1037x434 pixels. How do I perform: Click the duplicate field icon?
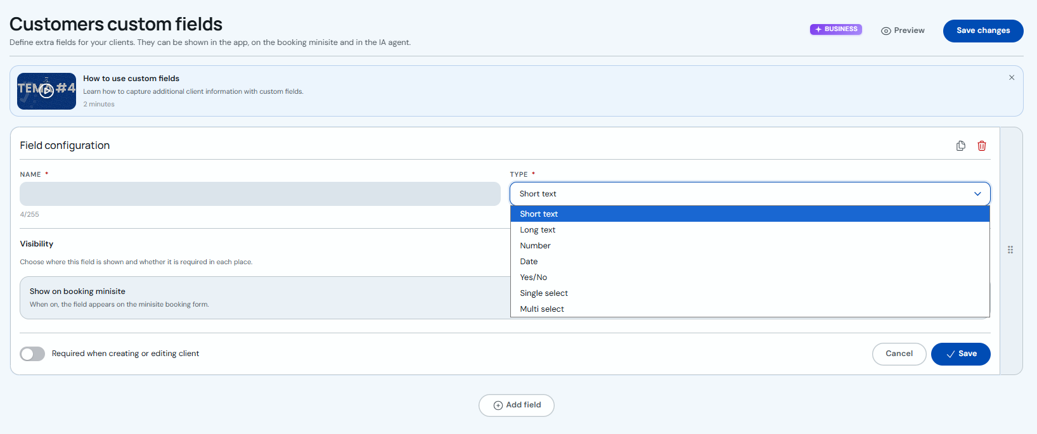(x=961, y=146)
